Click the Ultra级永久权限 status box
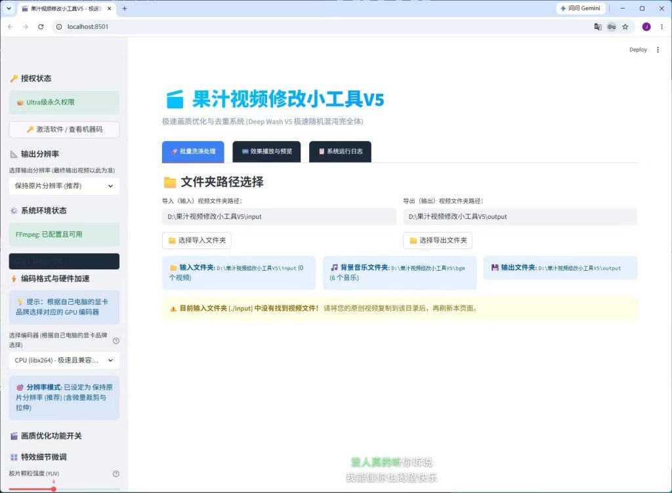The height and width of the screenshot is (493, 672). point(64,102)
